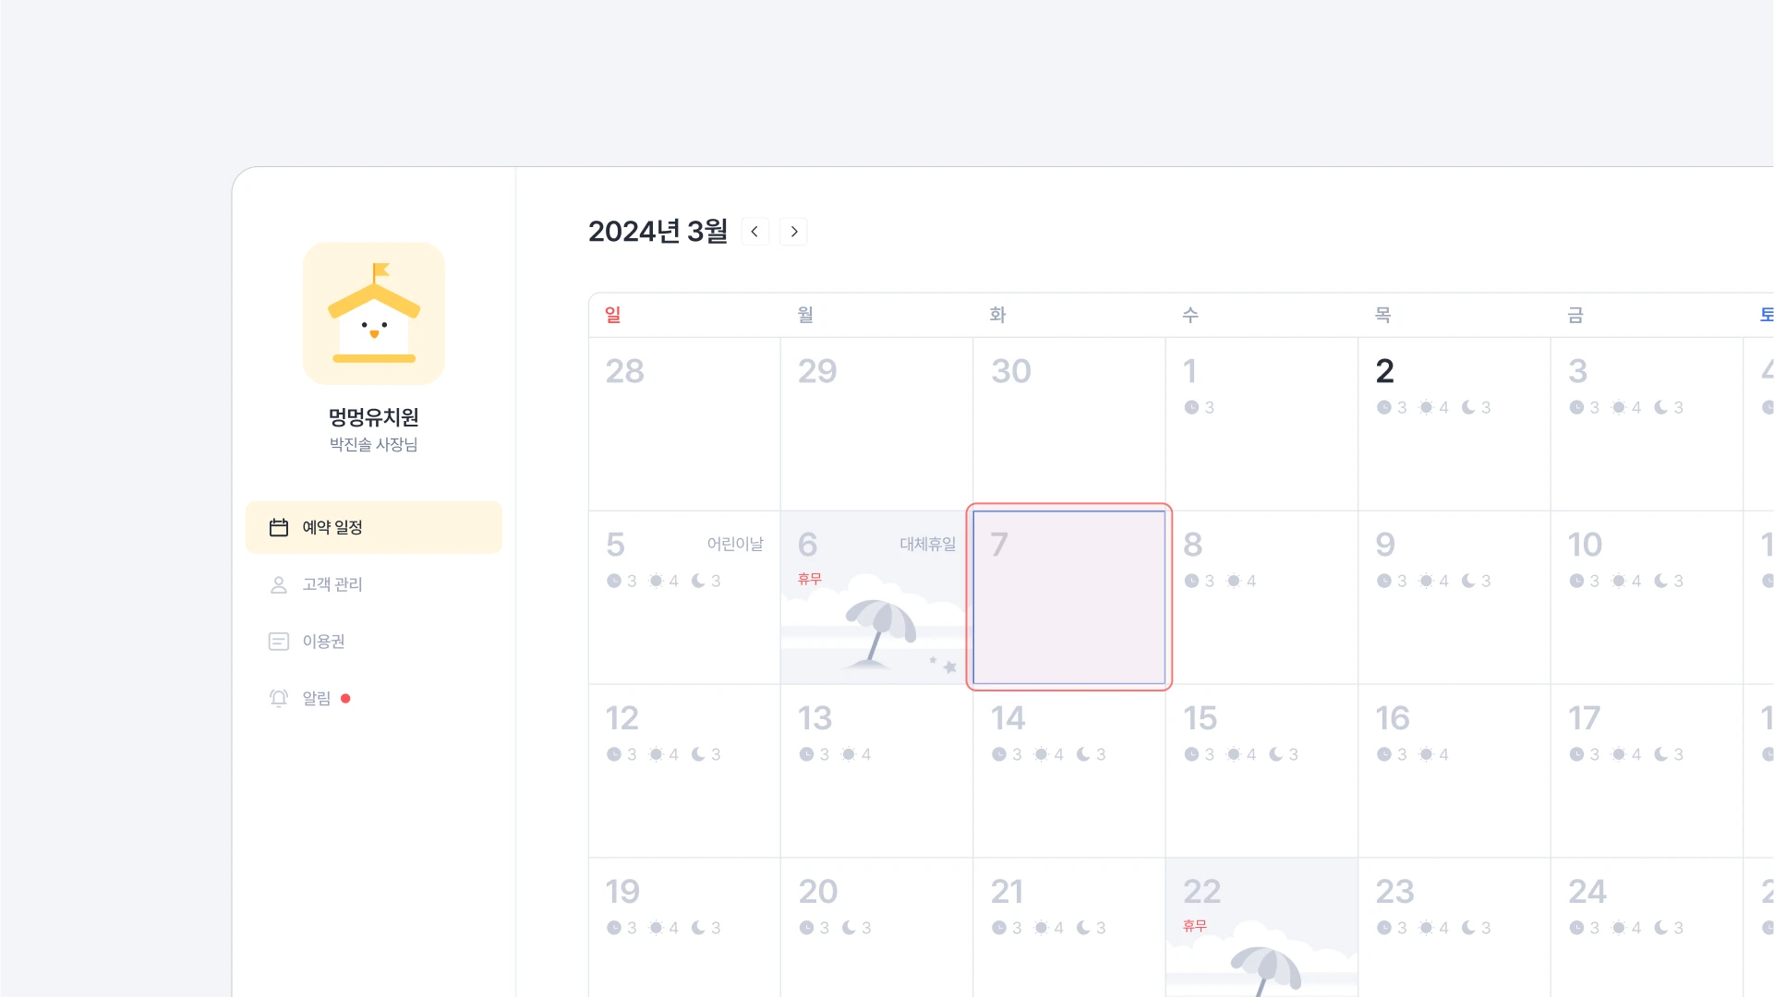Click the ticket icon for 이용권
Screen dimensions: 1774x997
(x=279, y=642)
